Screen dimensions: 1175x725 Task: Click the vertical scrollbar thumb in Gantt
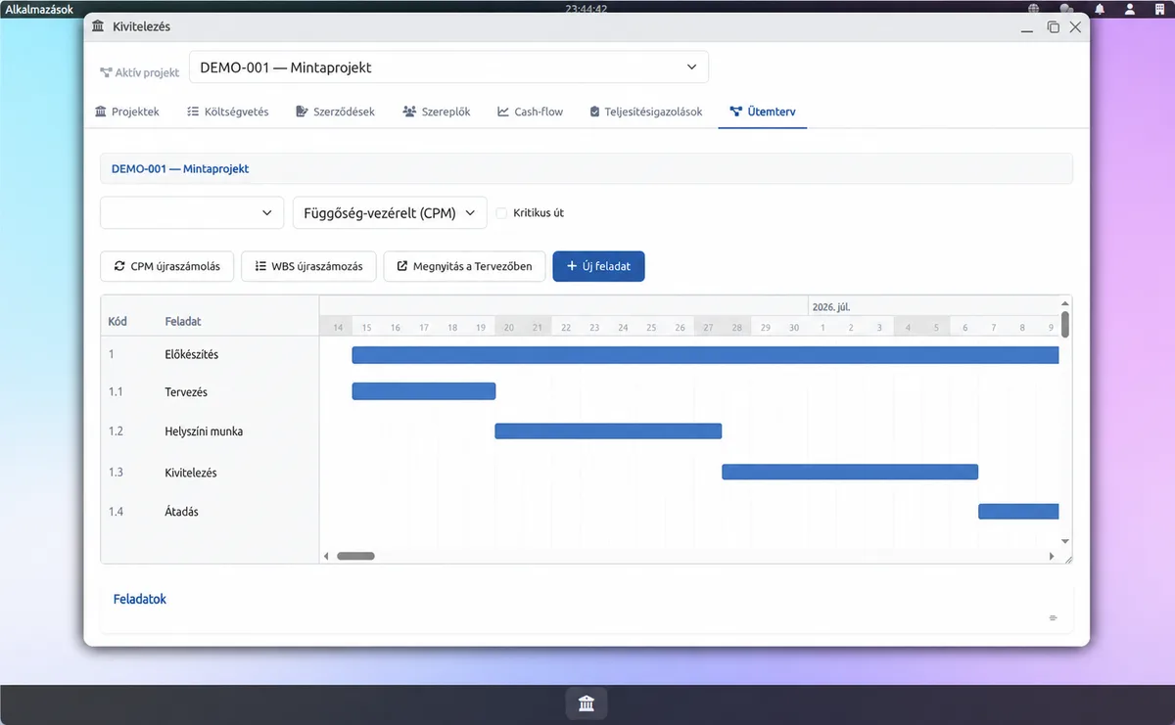(1065, 324)
